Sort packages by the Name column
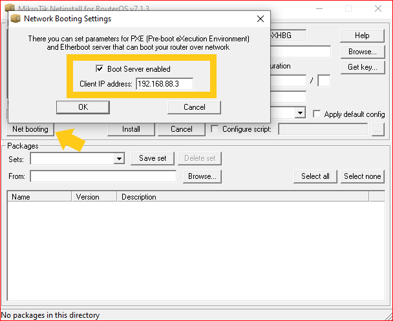 click(39, 196)
